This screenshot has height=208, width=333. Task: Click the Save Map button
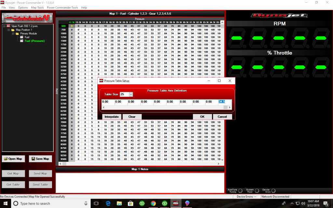click(x=40, y=159)
